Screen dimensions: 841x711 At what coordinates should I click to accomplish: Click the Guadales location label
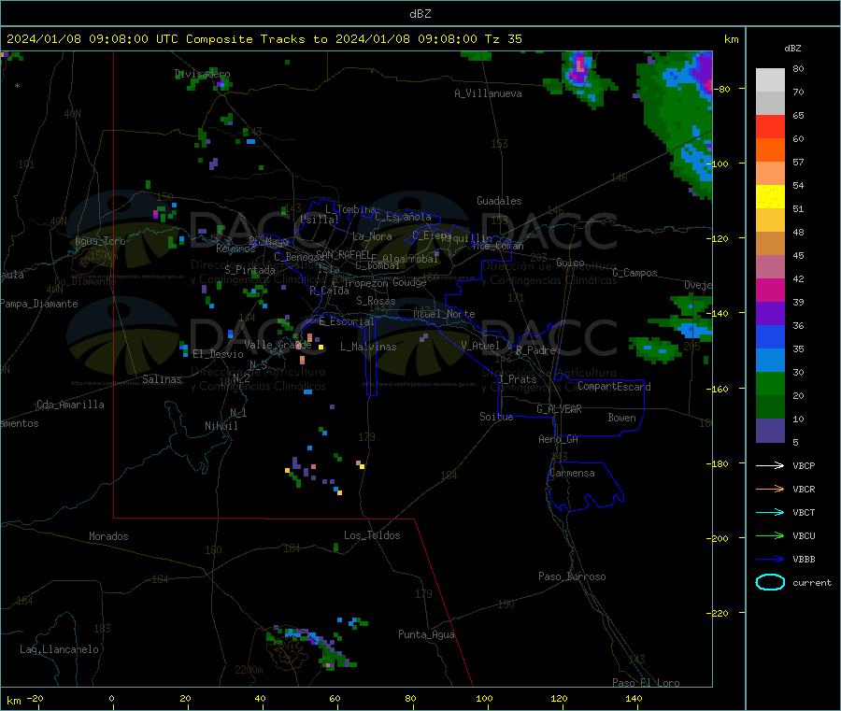coord(499,201)
